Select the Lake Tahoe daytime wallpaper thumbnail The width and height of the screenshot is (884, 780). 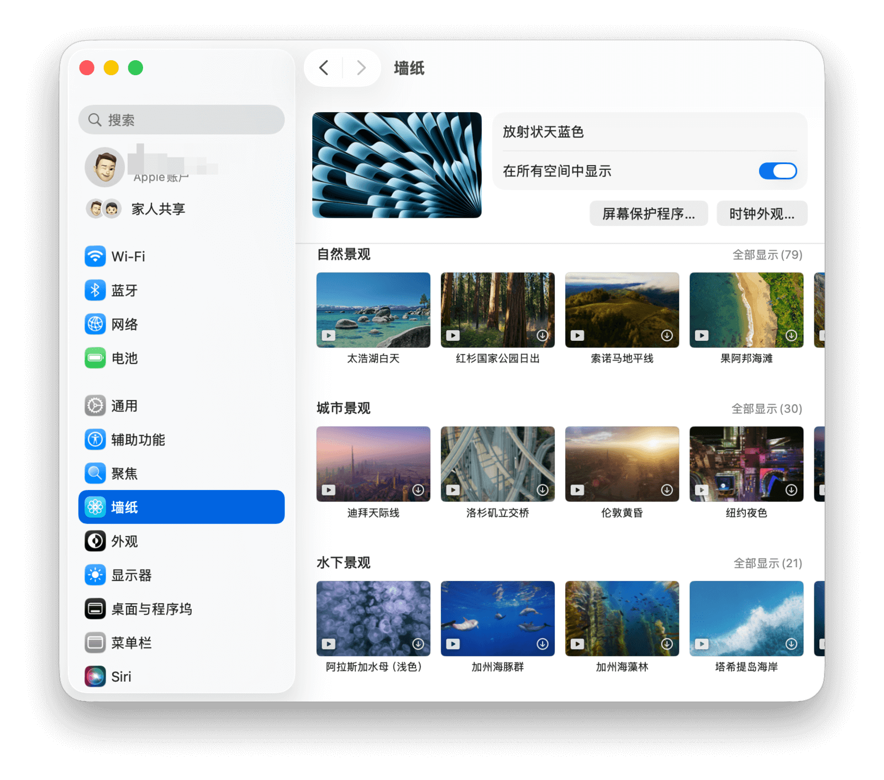373,310
